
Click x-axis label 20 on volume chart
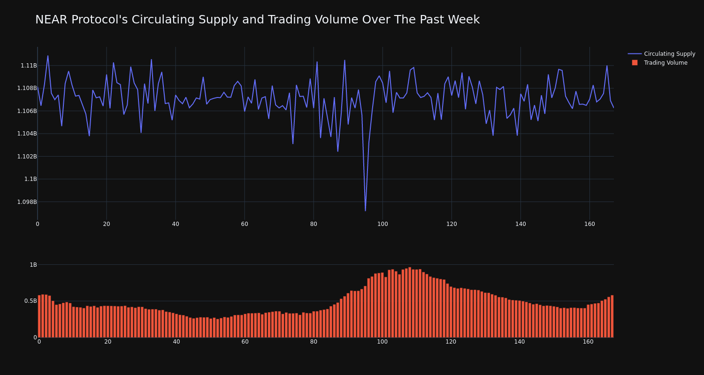click(x=108, y=342)
